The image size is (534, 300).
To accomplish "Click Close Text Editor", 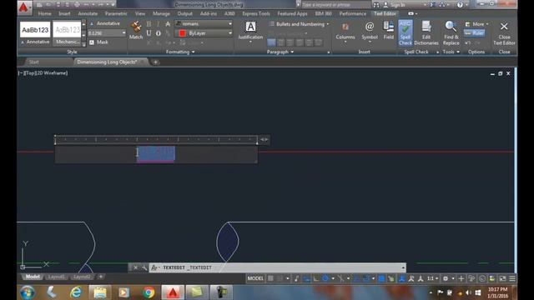I will click(x=504, y=33).
